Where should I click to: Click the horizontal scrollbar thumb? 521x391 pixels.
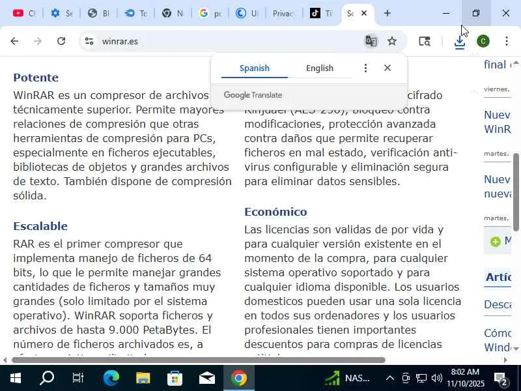[199, 360]
